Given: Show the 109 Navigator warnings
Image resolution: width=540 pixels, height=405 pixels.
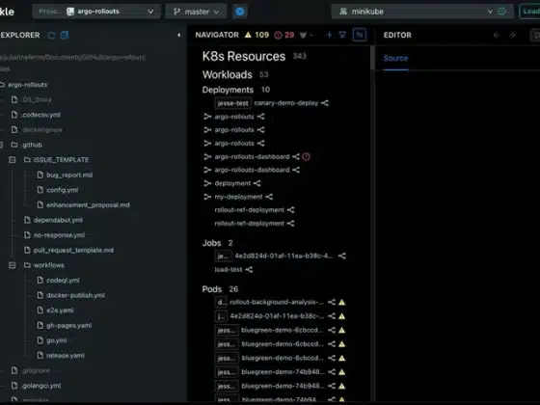Looking at the screenshot, I should coord(256,35).
